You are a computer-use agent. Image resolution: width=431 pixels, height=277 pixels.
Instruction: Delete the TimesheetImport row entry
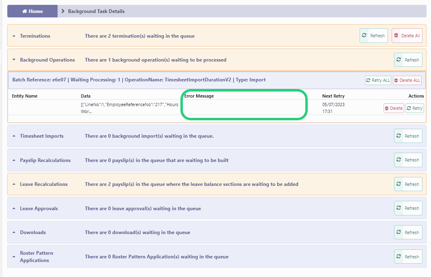point(394,108)
